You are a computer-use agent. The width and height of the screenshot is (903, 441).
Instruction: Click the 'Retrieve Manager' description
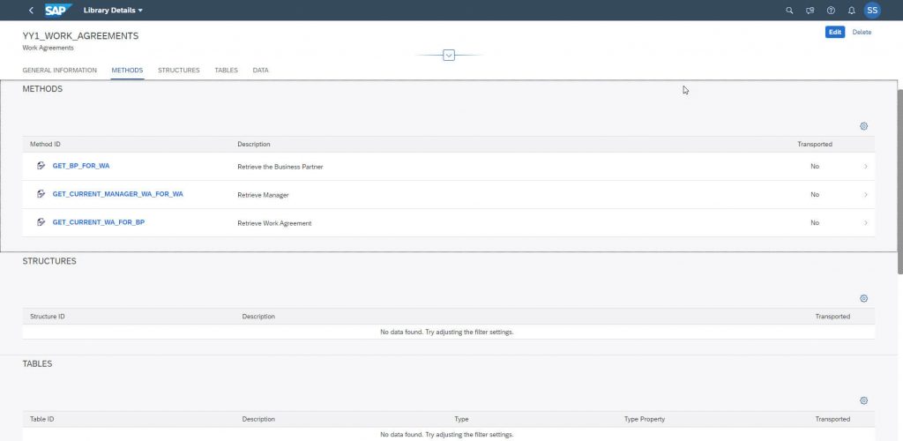point(263,195)
